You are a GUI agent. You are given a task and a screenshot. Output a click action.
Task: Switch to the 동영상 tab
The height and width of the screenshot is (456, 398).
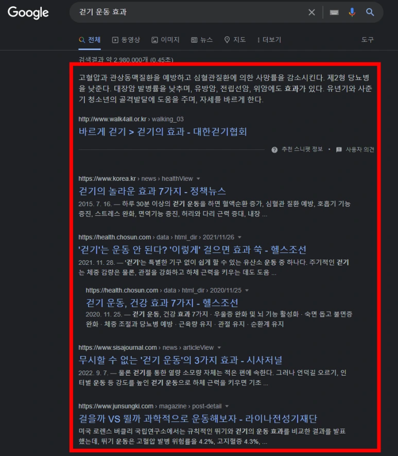click(x=126, y=40)
